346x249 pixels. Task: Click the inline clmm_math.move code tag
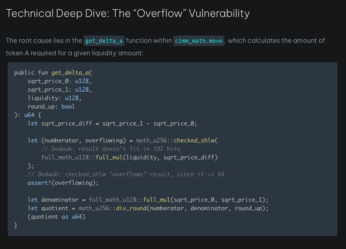click(198, 41)
